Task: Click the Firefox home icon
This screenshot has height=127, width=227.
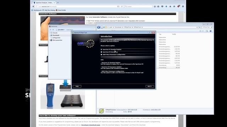Action: coord(170,6)
